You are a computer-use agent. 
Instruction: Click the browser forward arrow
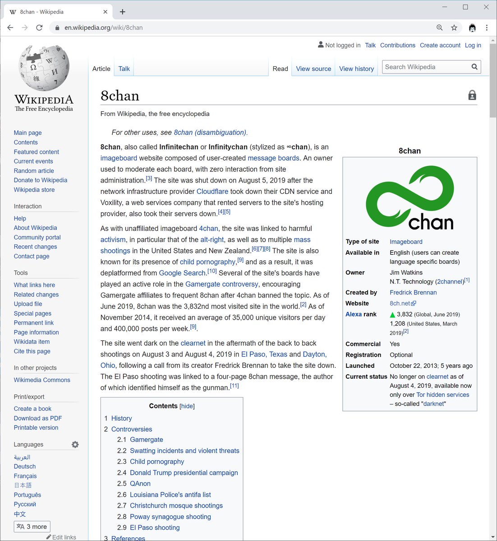pyautogui.click(x=25, y=28)
